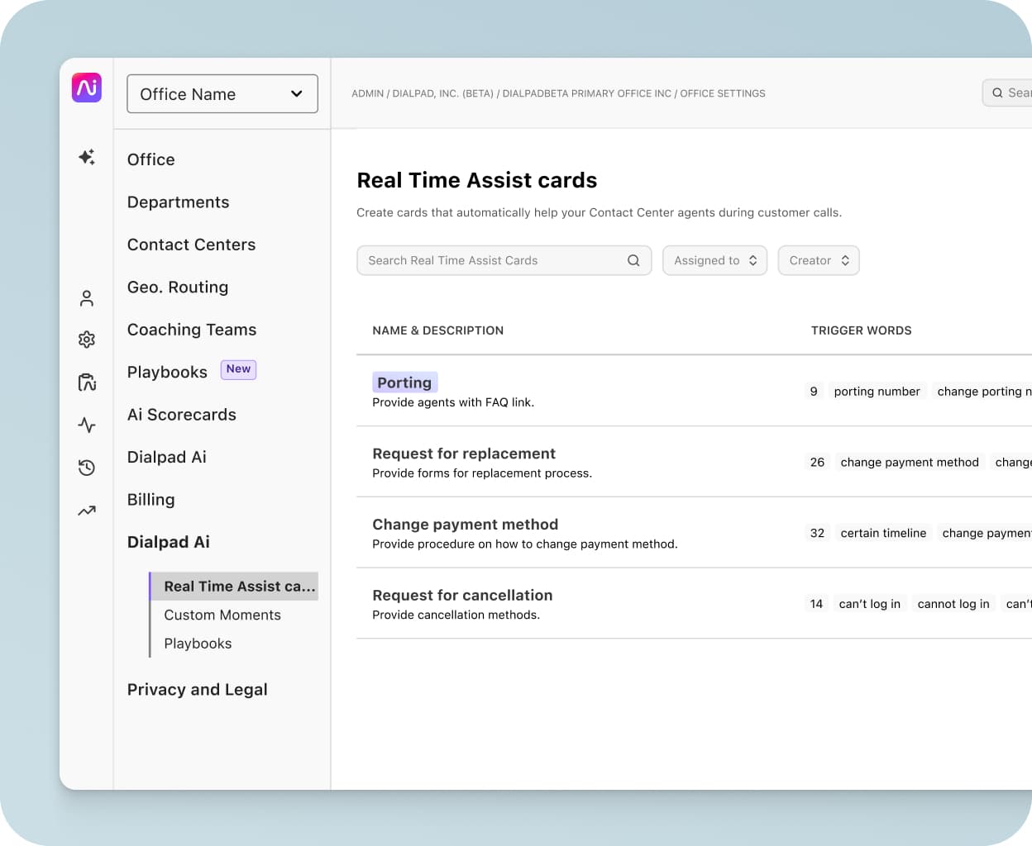This screenshot has width=1032, height=846.
Task: Select Custom Moments sub-item
Action: pyautogui.click(x=222, y=615)
